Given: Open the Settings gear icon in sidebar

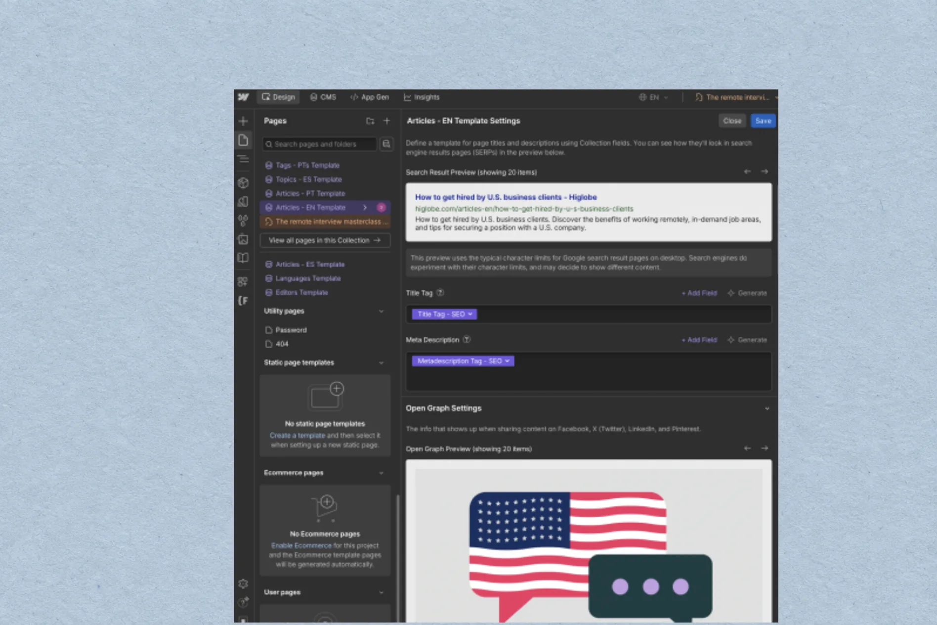Looking at the screenshot, I should pyautogui.click(x=243, y=584).
